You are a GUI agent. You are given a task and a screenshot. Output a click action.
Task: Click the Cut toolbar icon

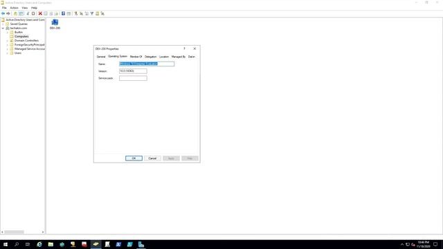[x=28, y=14]
